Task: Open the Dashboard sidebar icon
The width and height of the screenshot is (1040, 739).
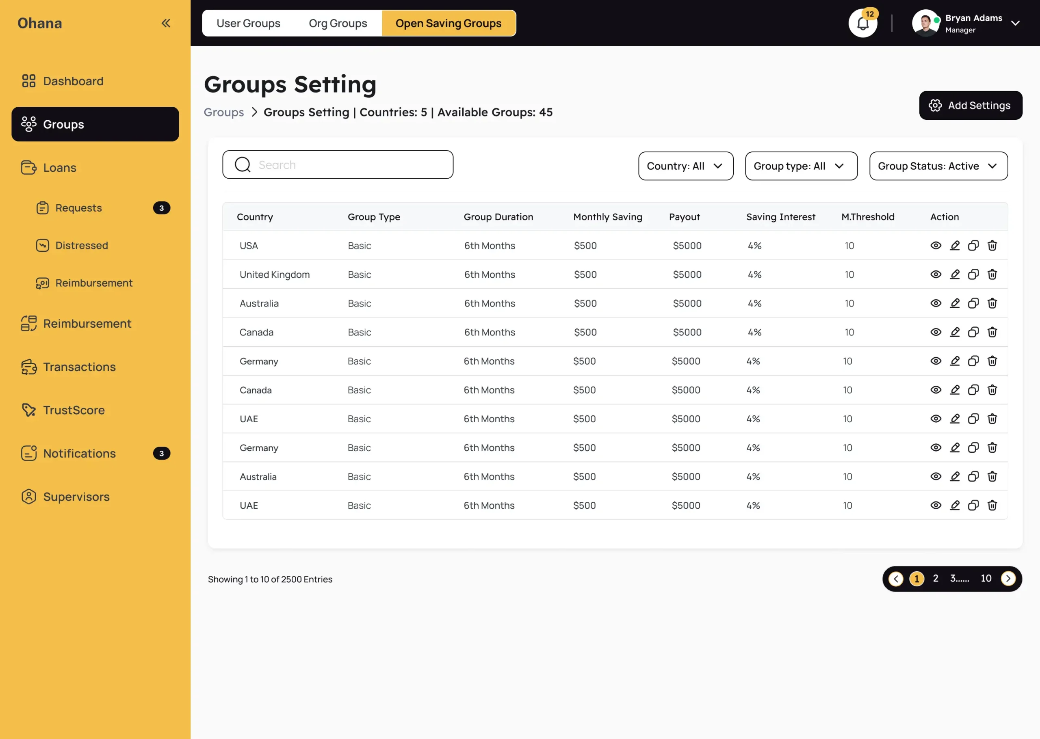Action: pyautogui.click(x=29, y=81)
